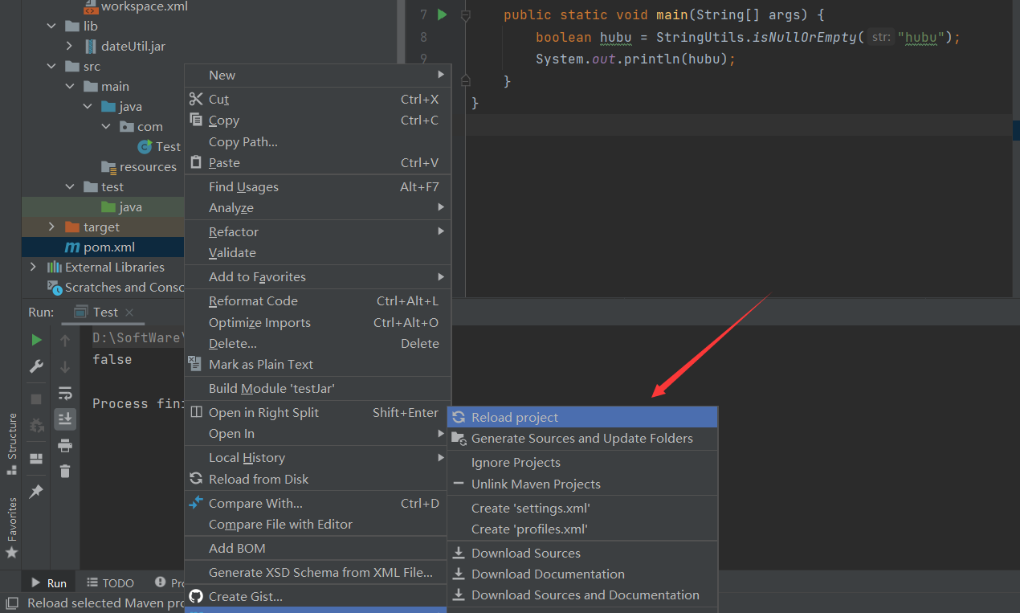Click the green Rerun button in Run panel
This screenshot has height=613, width=1020.
tap(36, 340)
